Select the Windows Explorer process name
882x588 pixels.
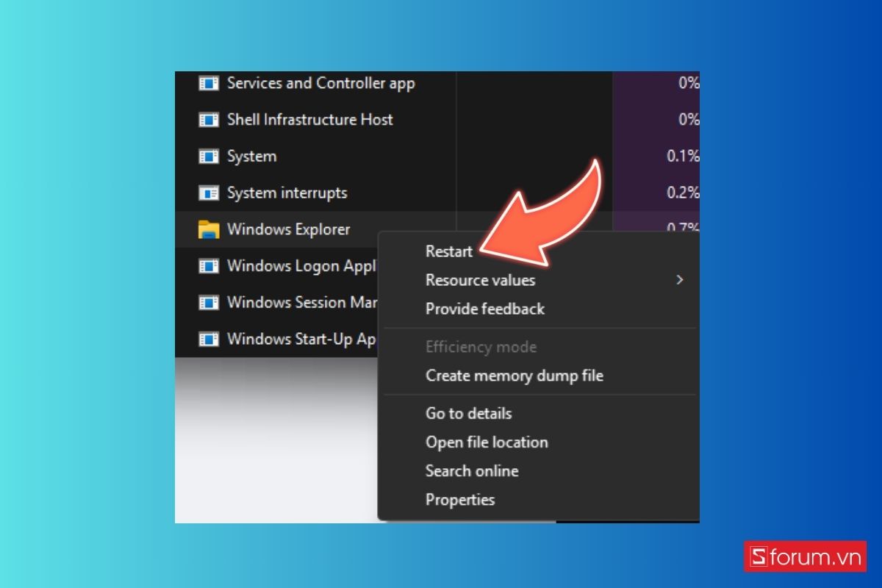point(289,229)
